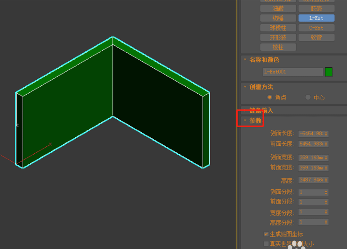Select the 胶囊 primitive button
Viewport: 347px width, 249px height.
coord(316,8)
